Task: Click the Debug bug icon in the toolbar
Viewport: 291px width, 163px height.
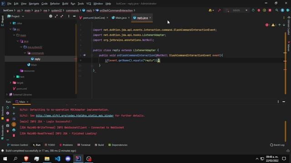Action: pos(259,10)
